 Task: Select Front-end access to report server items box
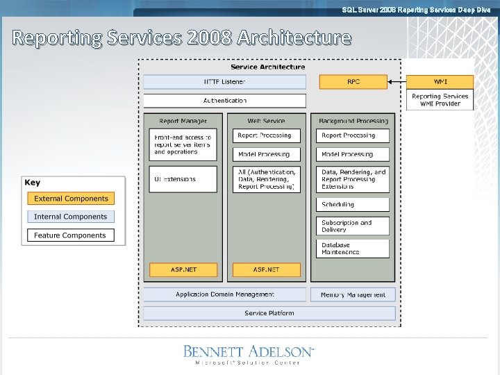coord(183,144)
